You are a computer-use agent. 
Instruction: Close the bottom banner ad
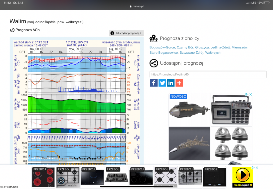tap(257, 168)
